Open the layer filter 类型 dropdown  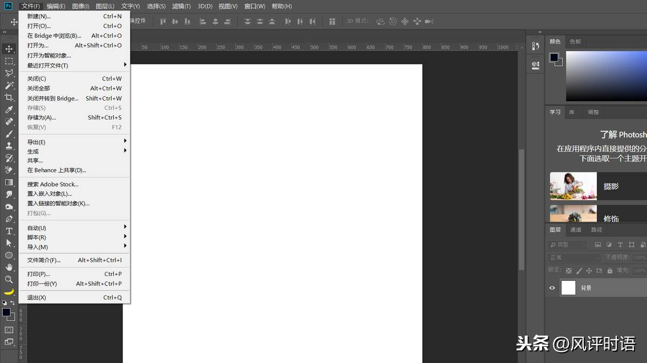click(x=568, y=245)
